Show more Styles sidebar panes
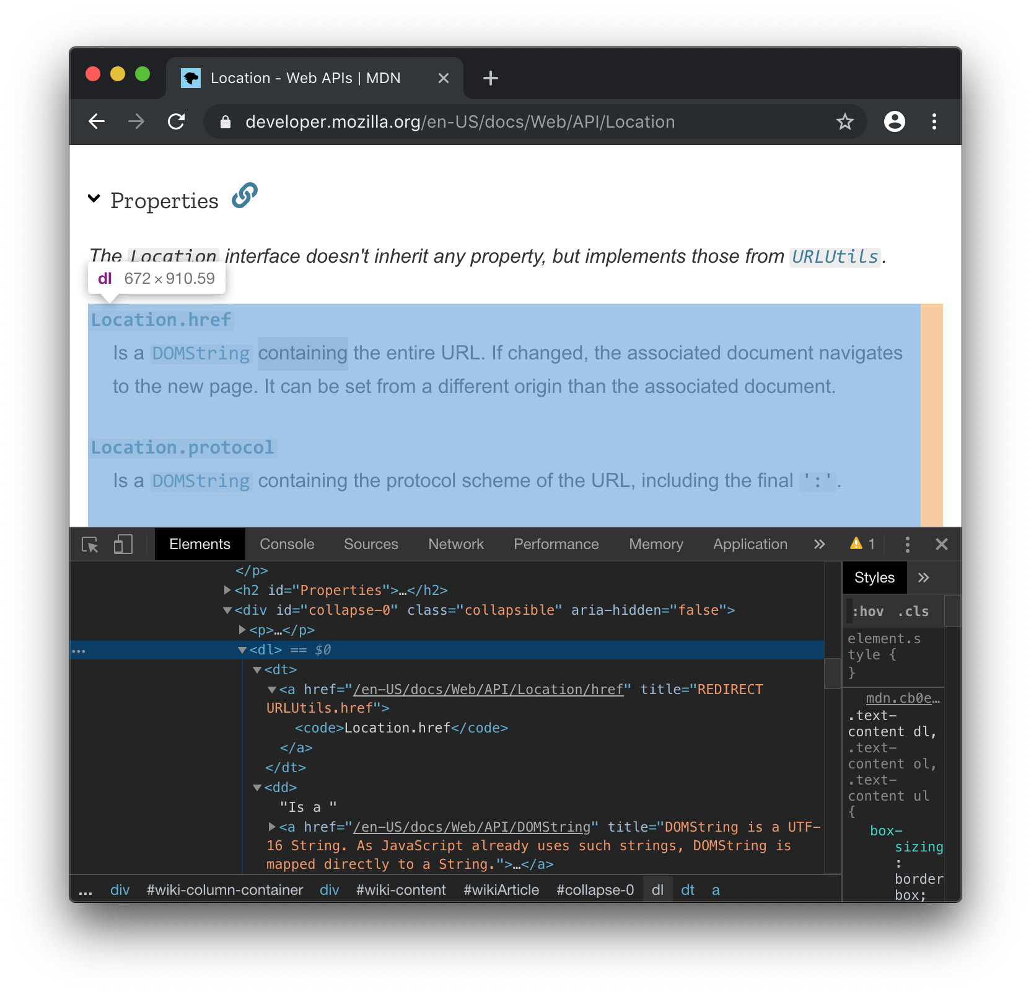1031x994 pixels. [x=924, y=578]
